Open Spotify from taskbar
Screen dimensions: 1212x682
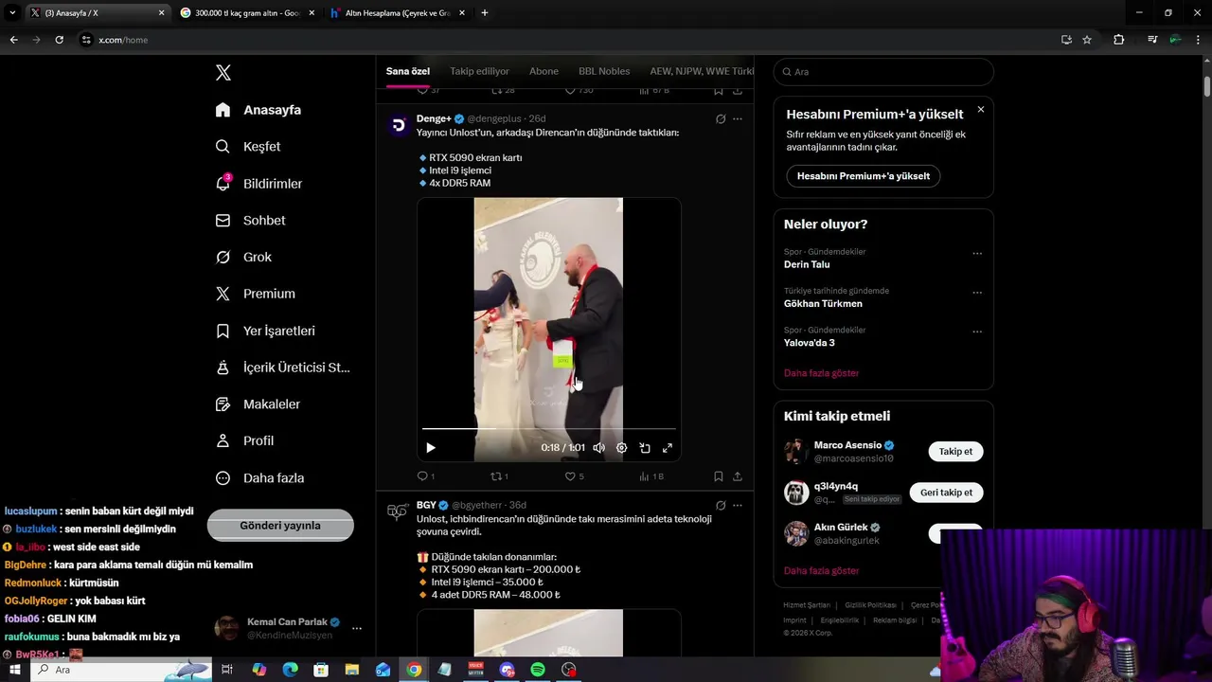point(538,670)
